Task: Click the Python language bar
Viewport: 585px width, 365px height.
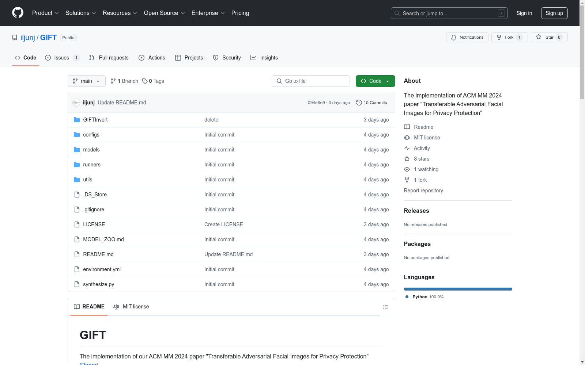Action: pos(458,289)
